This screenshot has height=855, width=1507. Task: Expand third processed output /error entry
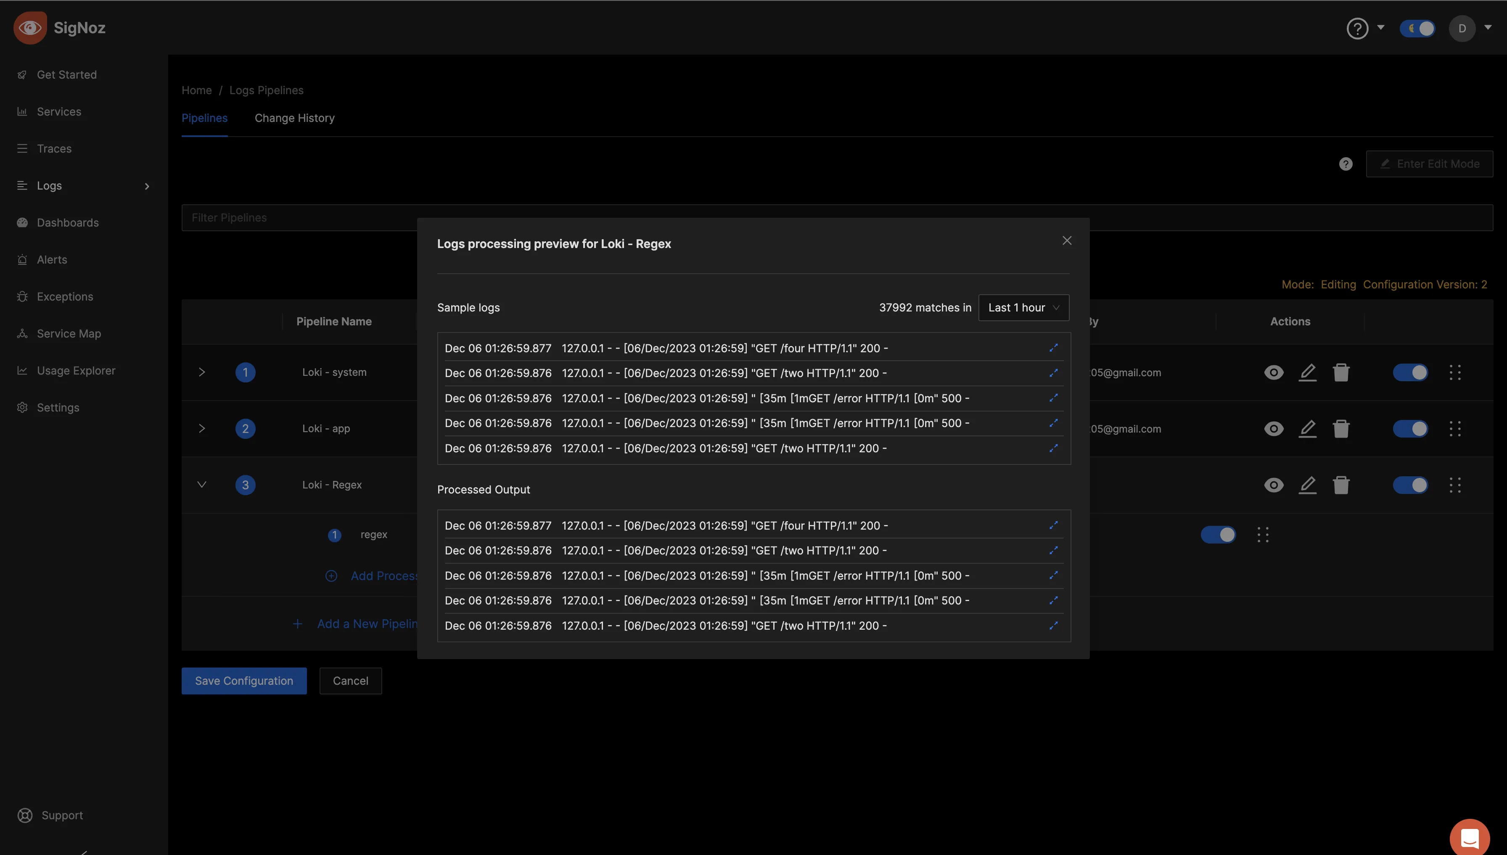[1053, 575]
